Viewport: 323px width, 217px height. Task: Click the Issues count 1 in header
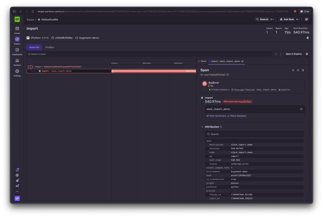click(267, 32)
